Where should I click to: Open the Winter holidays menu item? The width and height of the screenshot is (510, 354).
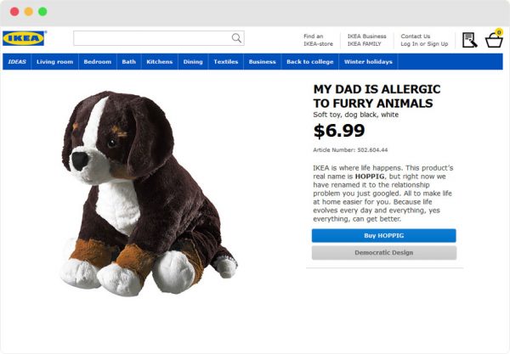[x=368, y=62]
